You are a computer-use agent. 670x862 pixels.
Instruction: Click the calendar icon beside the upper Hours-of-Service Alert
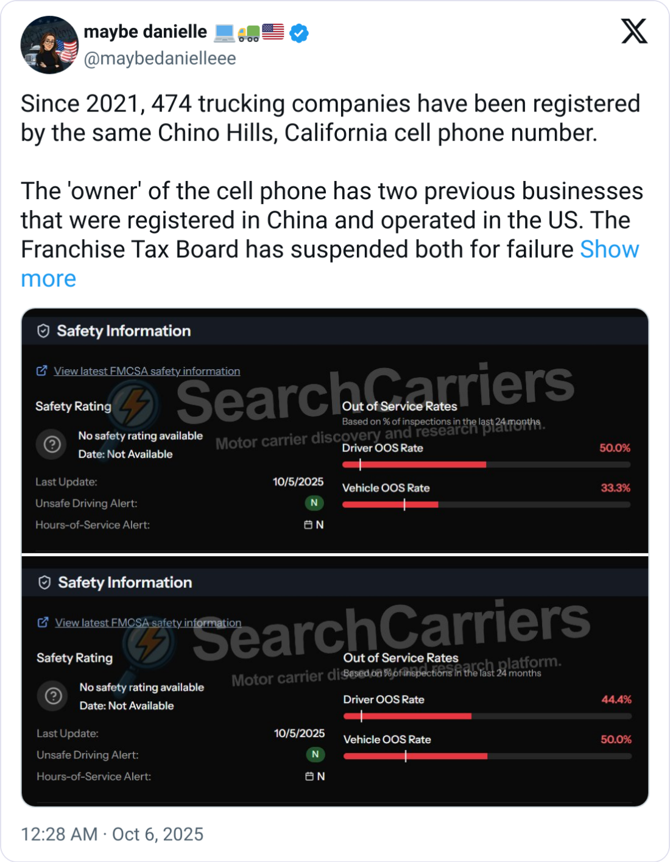(x=308, y=525)
